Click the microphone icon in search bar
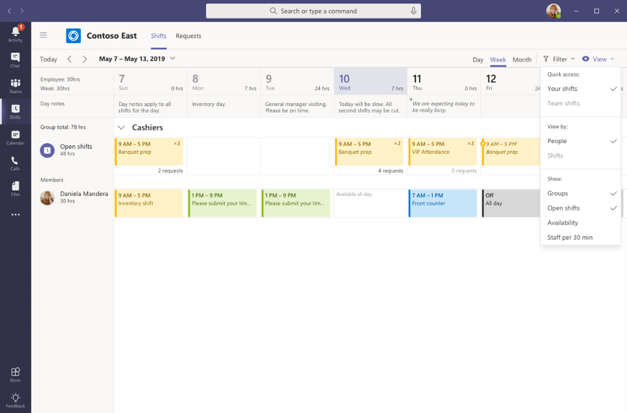This screenshot has width=627, height=413. [414, 11]
